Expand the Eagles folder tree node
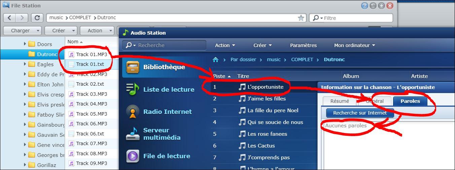455x170 pixels. coord(25,64)
